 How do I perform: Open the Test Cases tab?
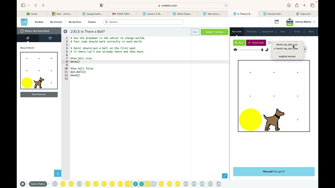pos(252,32)
